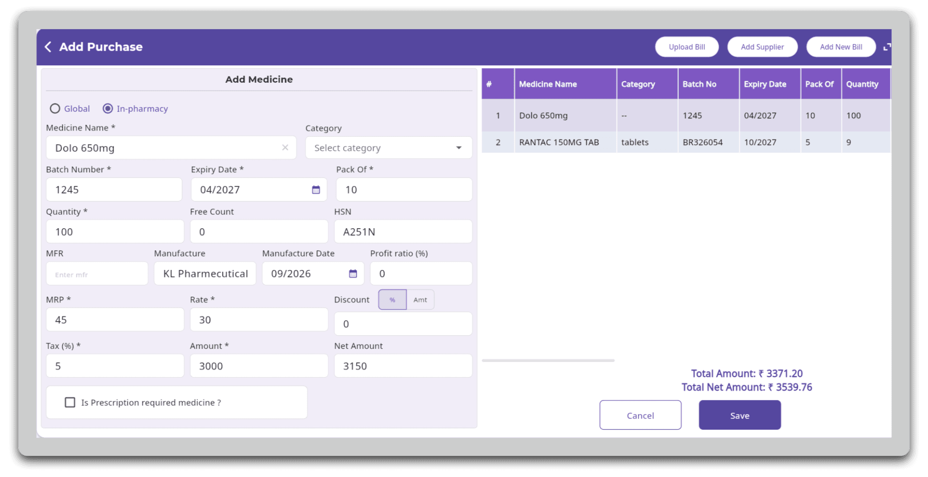Focus the Batch Number field
The height and width of the screenshot is (477, 928).
click(x=114, y=190)
